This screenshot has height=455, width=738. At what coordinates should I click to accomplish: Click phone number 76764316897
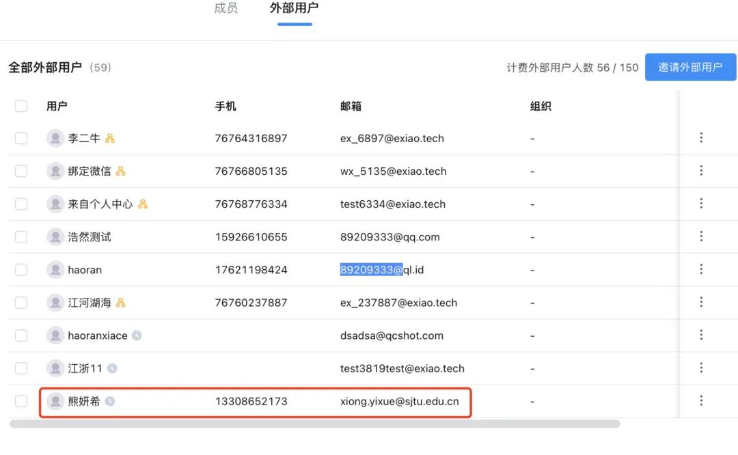coord(251,138)
